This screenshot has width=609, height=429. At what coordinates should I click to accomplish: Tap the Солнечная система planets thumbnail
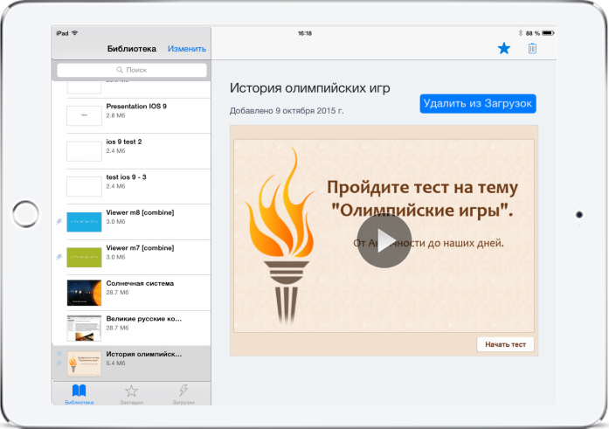point(84,293)
